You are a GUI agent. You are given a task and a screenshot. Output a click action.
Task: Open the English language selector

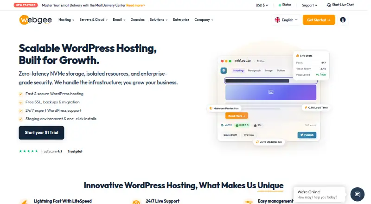286,20
